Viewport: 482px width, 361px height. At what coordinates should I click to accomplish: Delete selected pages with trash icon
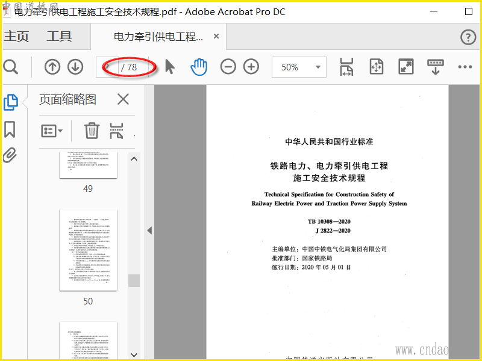click(92, 131)
